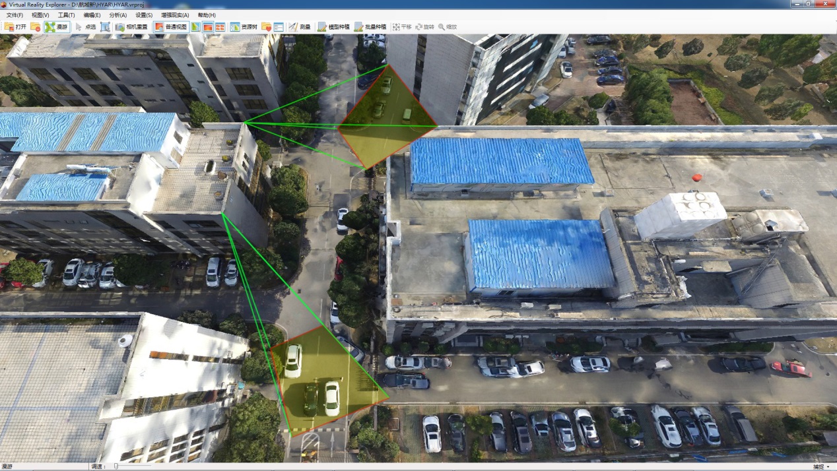Select the 平移 (Pan) tool
The width and height of the screenshot is (837, 471).
402,27
